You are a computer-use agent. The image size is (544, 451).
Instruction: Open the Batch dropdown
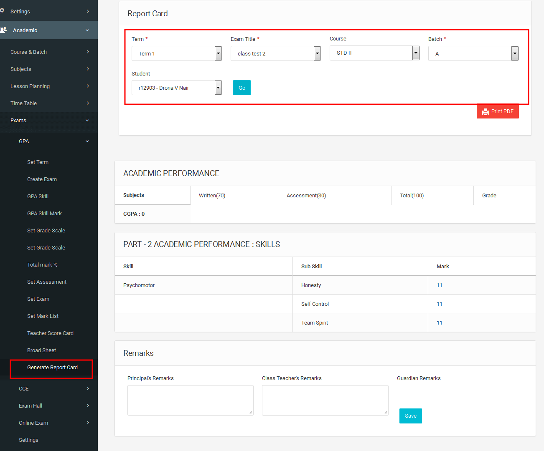click(x=473, y=53)
